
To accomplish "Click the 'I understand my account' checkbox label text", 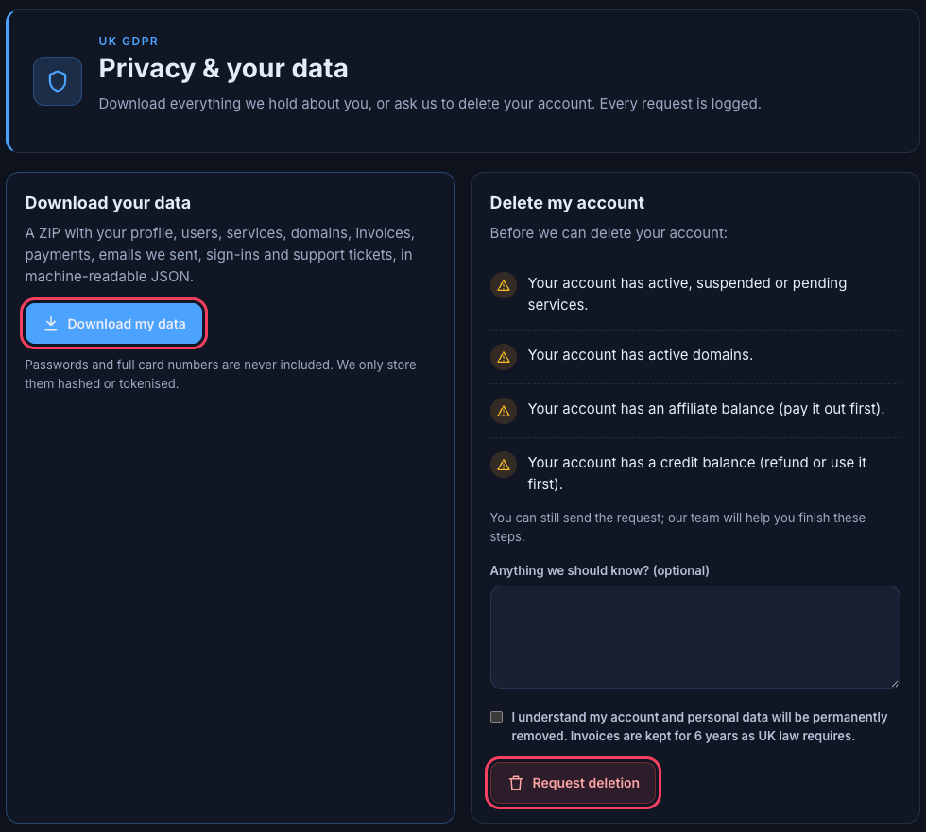I will coord(699,726).
